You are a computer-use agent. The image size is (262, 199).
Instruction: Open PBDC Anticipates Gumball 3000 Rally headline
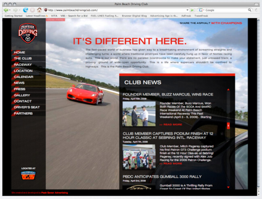pos(162,176)
